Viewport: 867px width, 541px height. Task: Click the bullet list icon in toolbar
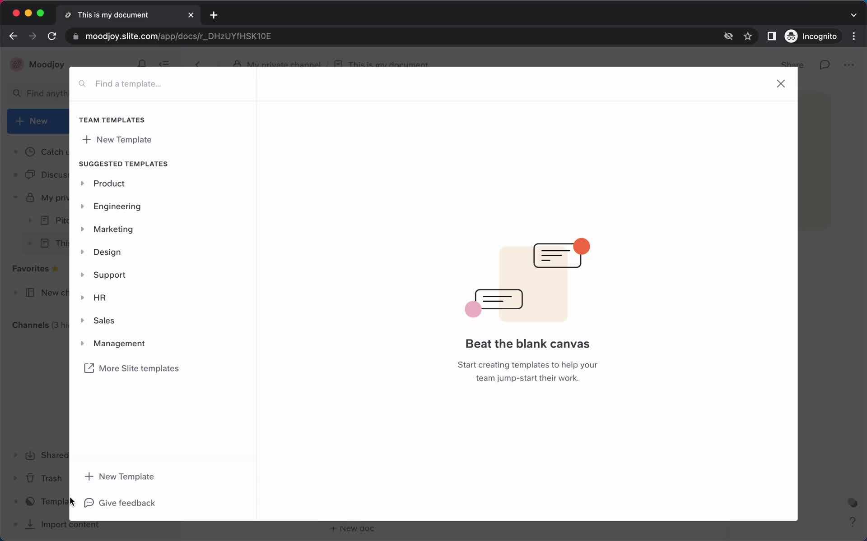coord(164,65)
